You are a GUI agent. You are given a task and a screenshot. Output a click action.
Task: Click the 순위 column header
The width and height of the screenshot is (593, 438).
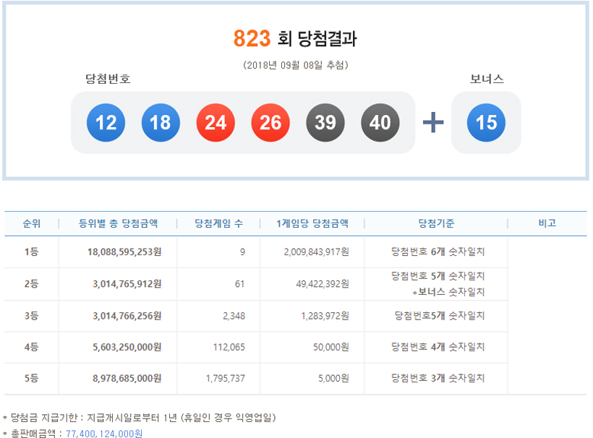pos(31,223)
